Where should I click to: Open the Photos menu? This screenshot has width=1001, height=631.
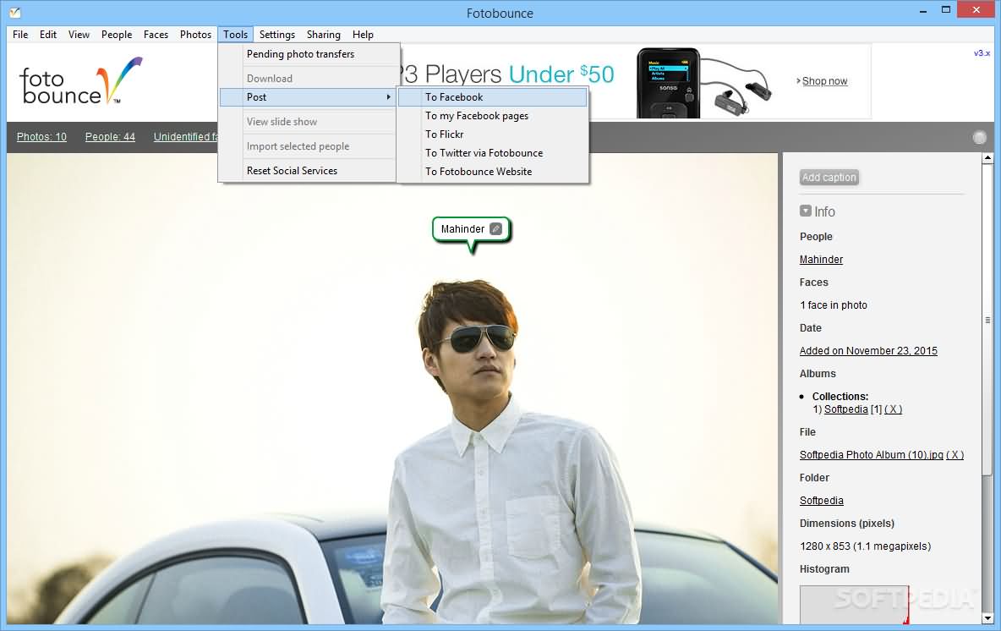click(195, 35)
